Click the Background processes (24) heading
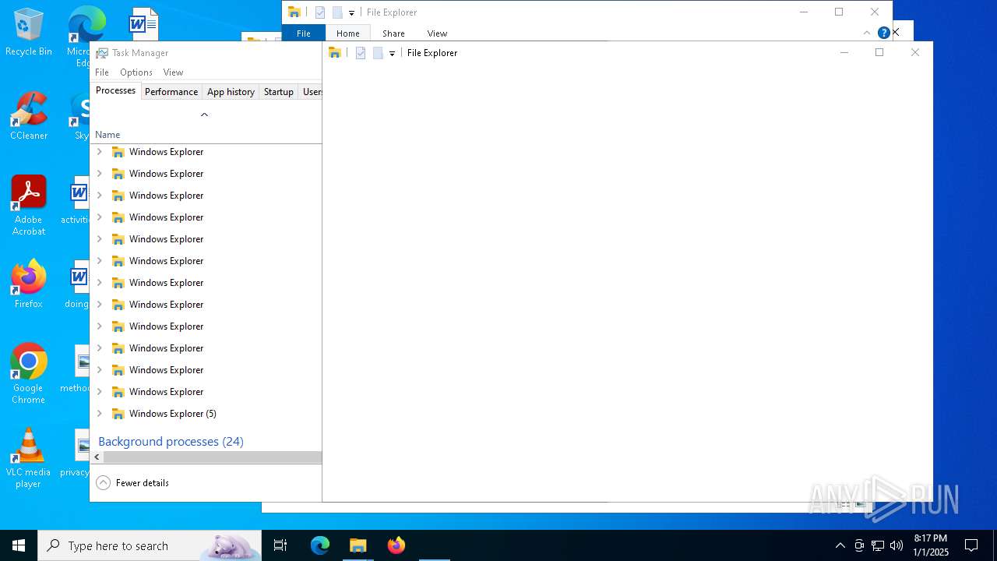Viewport: 997px width, 561px height. point(171,442)
